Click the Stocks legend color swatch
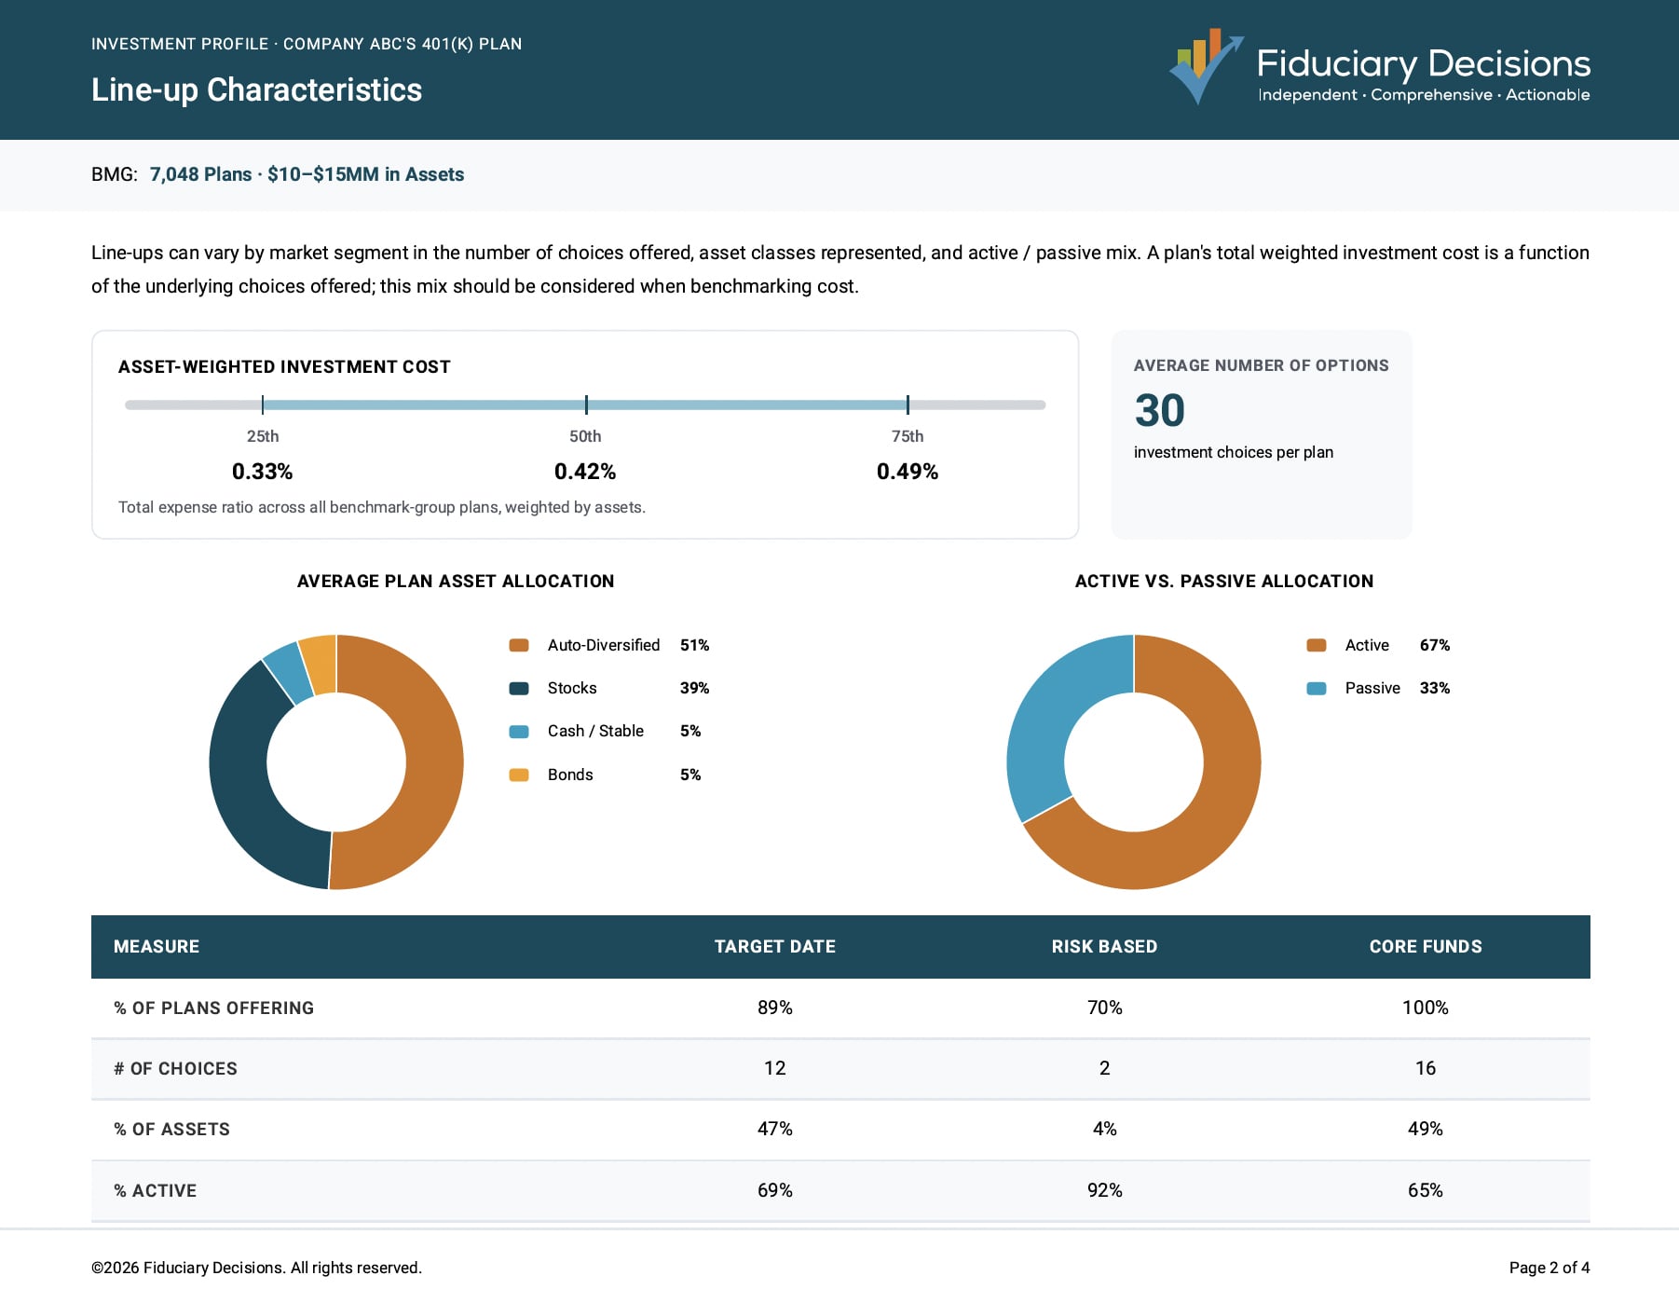Viewport: 1679px width, 1303px height. click(519, 688)
